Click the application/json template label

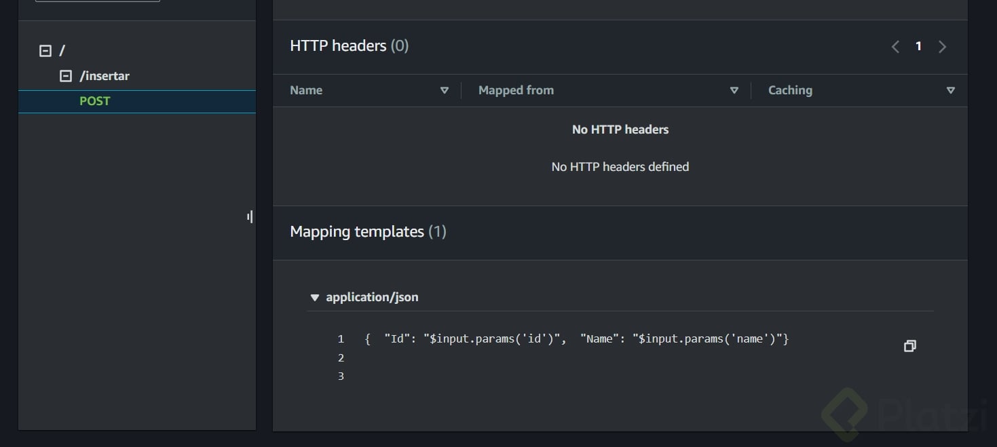(372, 297)
